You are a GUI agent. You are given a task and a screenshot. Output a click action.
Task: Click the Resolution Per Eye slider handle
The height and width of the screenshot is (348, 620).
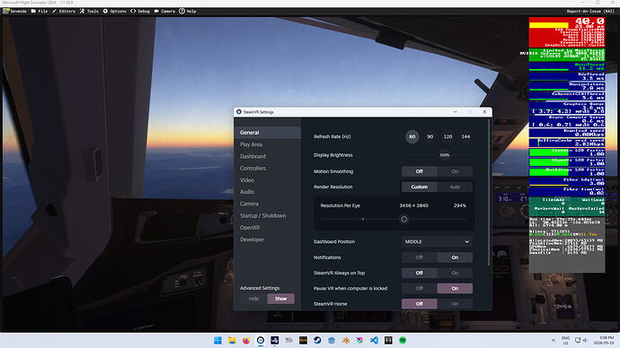pos(403,219)
